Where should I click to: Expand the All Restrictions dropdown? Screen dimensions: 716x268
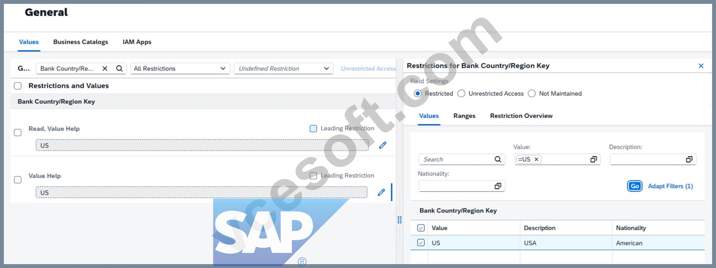pos(180,69)
